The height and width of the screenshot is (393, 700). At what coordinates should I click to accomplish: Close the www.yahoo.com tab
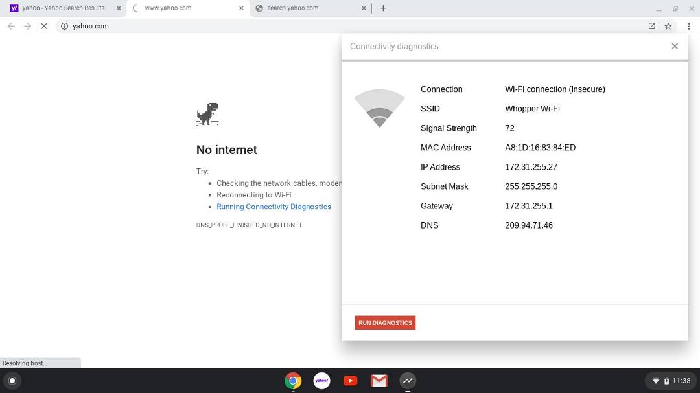coord(241,8)
